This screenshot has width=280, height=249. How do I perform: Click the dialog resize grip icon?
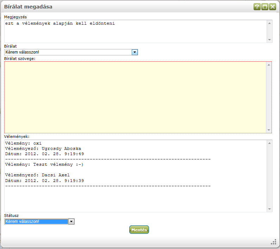click(x=274, y=242)
